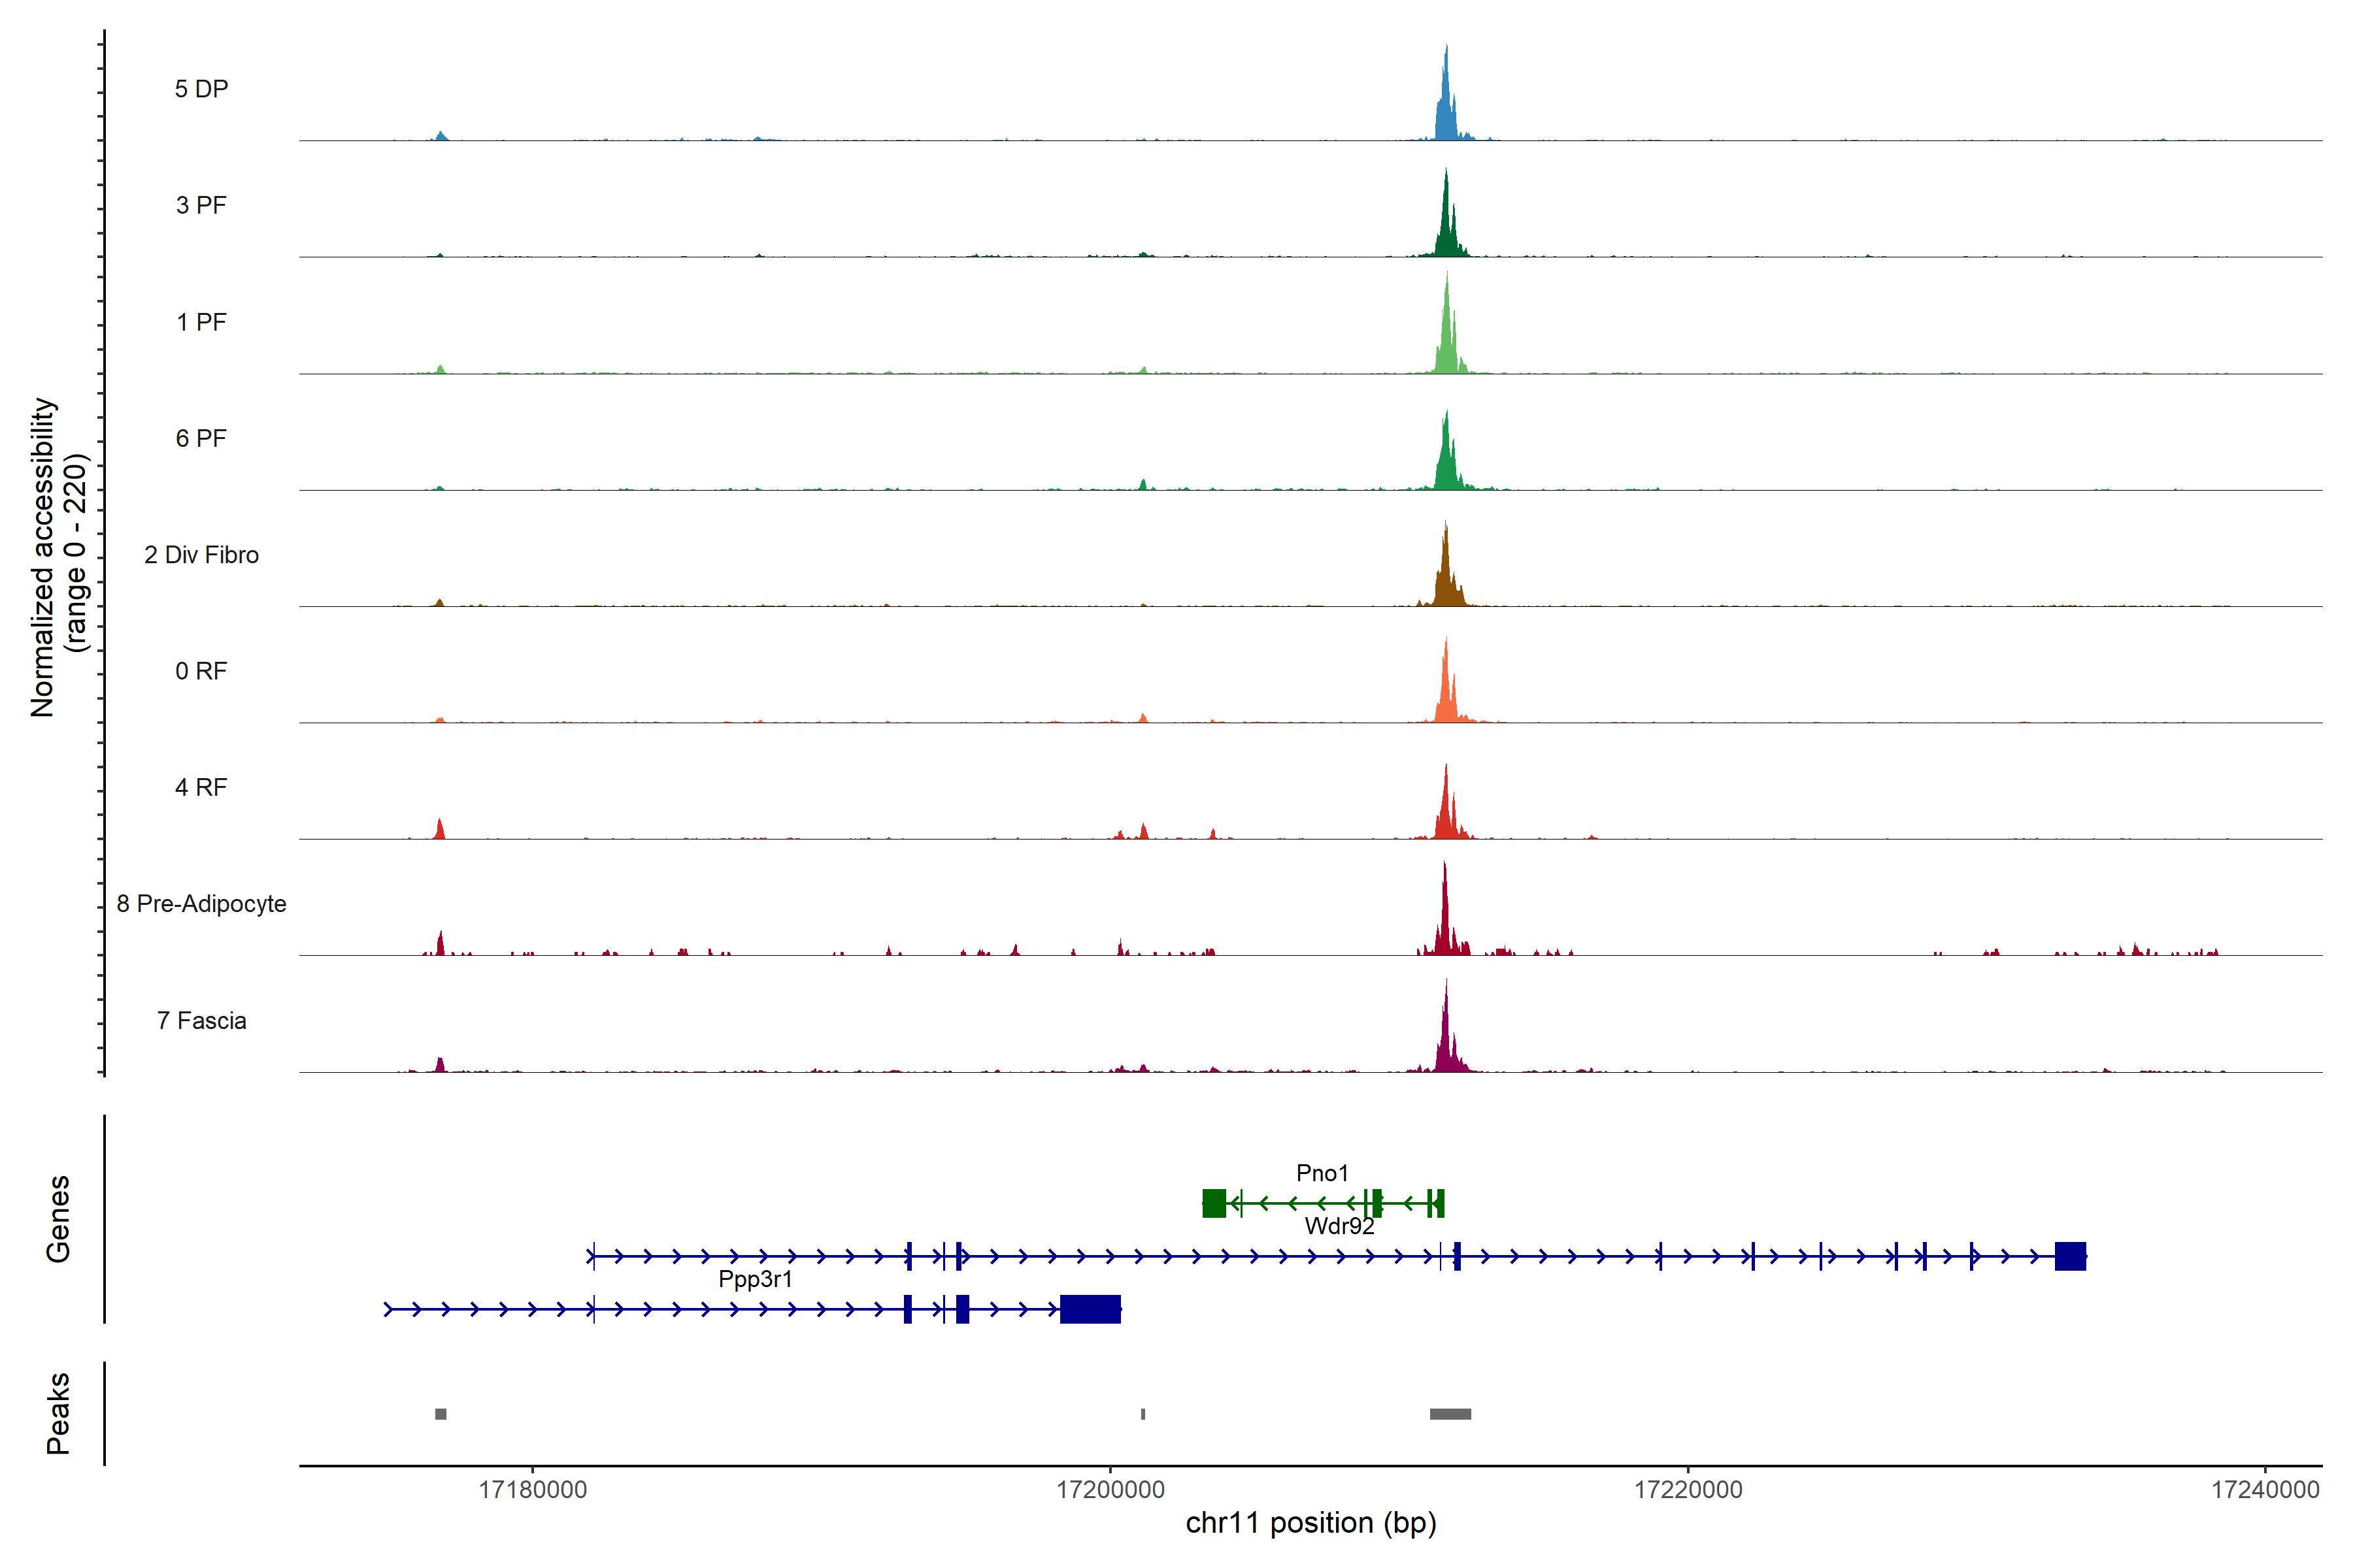
Task: Click the tall blue 5 DP peak
Action: [1446, 105]
